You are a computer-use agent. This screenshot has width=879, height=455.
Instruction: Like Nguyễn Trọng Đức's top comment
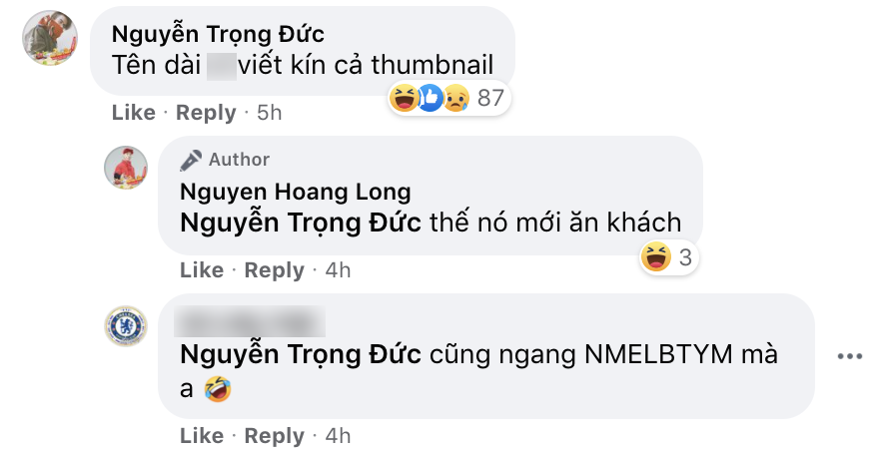134,113
